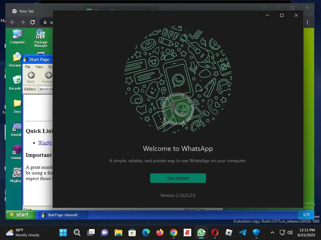The width and height of the screenshot is (321, 240).
Task: Reload the Chrome page
Action: [33, 22]
